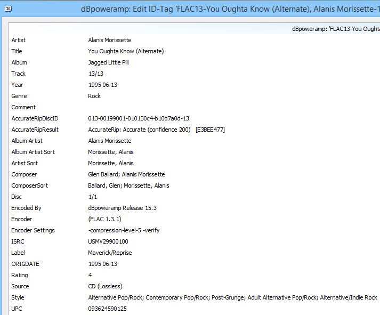Image resolution: width=380 pixels, height=315 pixels.
Task: Select the Encoded By dBpoweramp Release value
Action: (122, 208)
